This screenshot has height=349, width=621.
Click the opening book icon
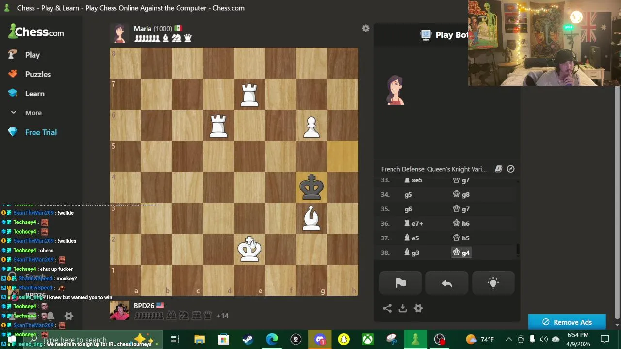pos(498,169)
